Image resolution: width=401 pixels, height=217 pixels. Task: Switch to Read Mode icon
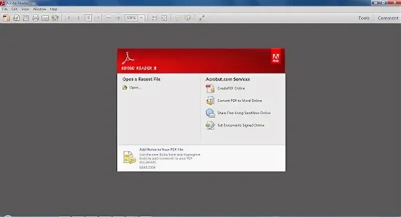202,17
